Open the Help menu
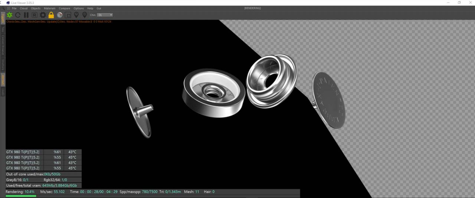Image resolution: width=475 pixels, height=198 pixels. click(x=90, y=8)
